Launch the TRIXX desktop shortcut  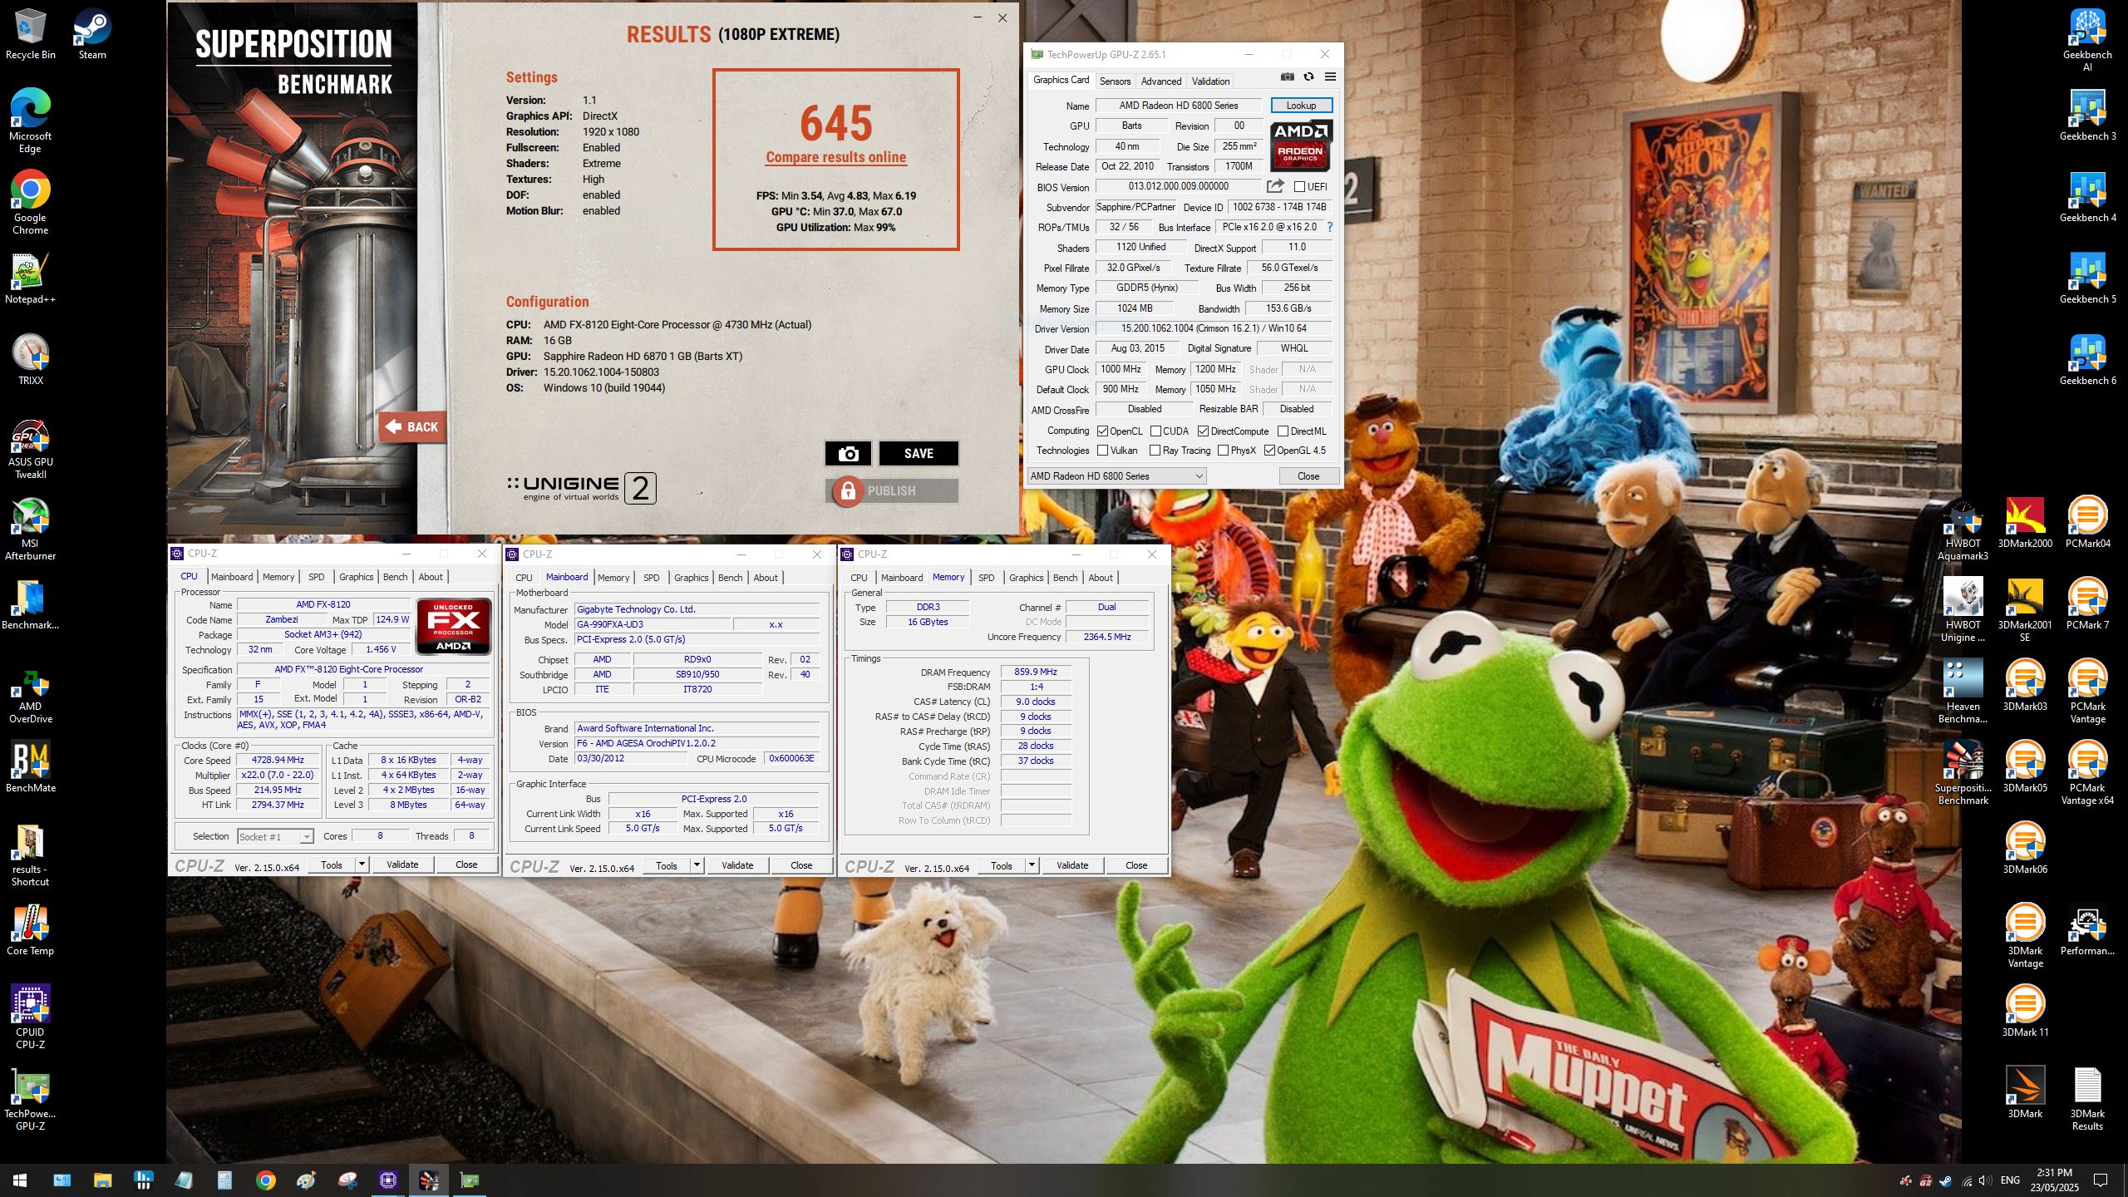[31, 360]
